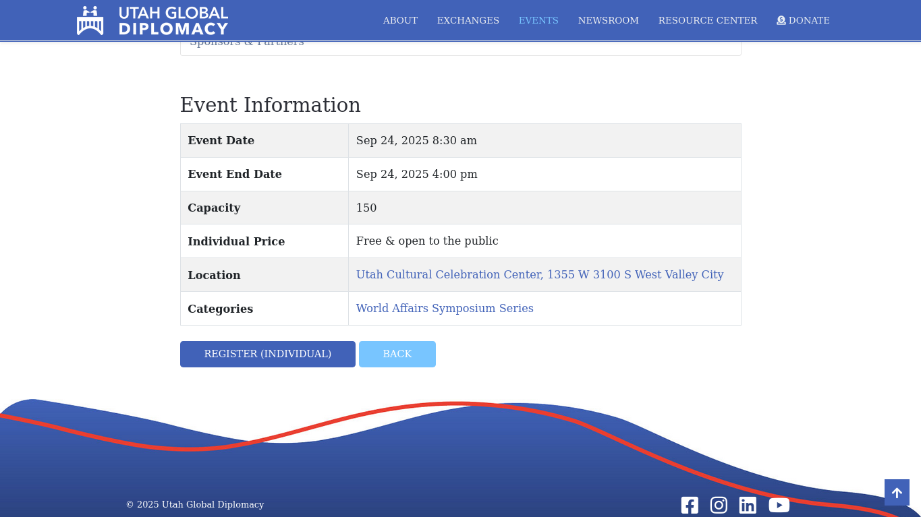921x517 pixels.
Task: Select the Individual Price label
Action: click(236, 241)
